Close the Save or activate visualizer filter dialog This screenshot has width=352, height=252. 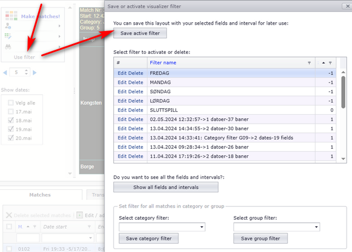(347, 6)
